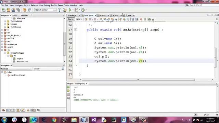Click the Profile Project clock icon
Viewport: 219px width, 123px height.
tap(83, 10)
